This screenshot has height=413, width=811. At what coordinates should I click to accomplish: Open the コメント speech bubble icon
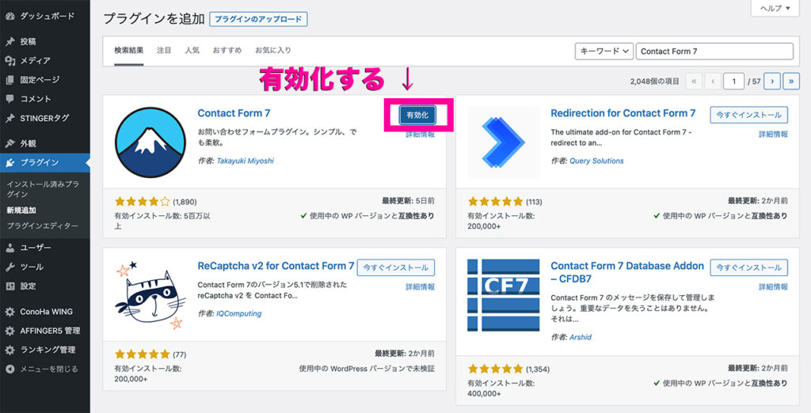coord(10,98)
